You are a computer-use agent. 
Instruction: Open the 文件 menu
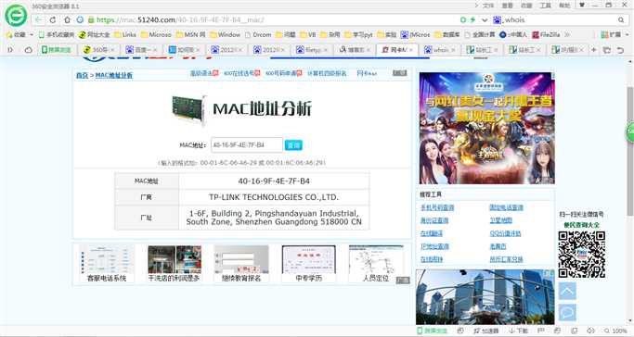tap(488, 6)
